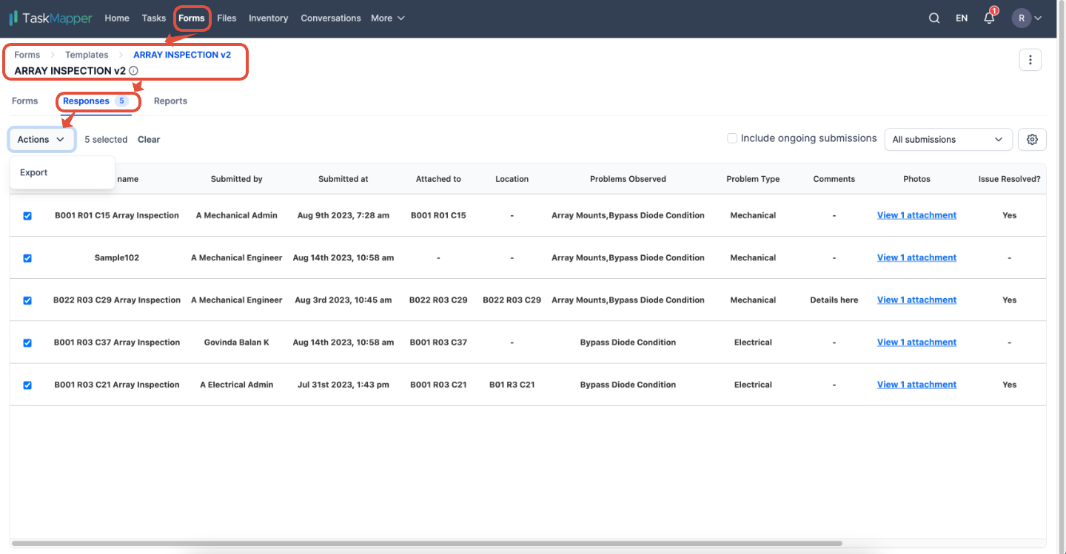Enable Include ongoing submissions checkbox
1066x554 pixels.
tap(732, 138)
